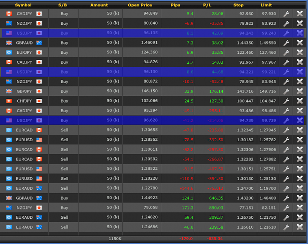
Task: Select the total P/L value -835.34
Action: click(x=215, y=239)
